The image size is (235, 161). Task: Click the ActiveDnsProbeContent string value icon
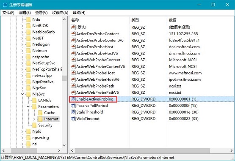[x=73, y=33]
